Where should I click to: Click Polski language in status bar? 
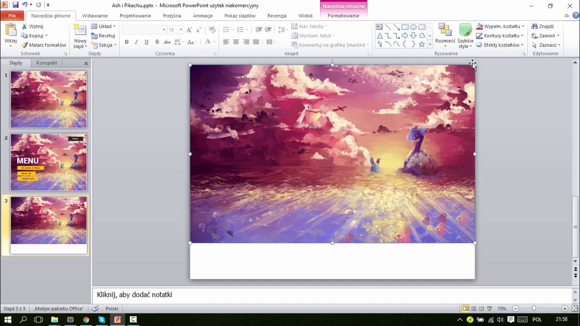pos(112,309)
